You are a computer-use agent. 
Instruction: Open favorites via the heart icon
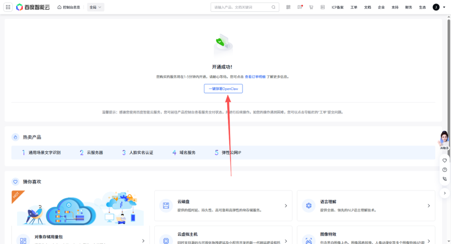pyautogui.click(x=444, y=160)
